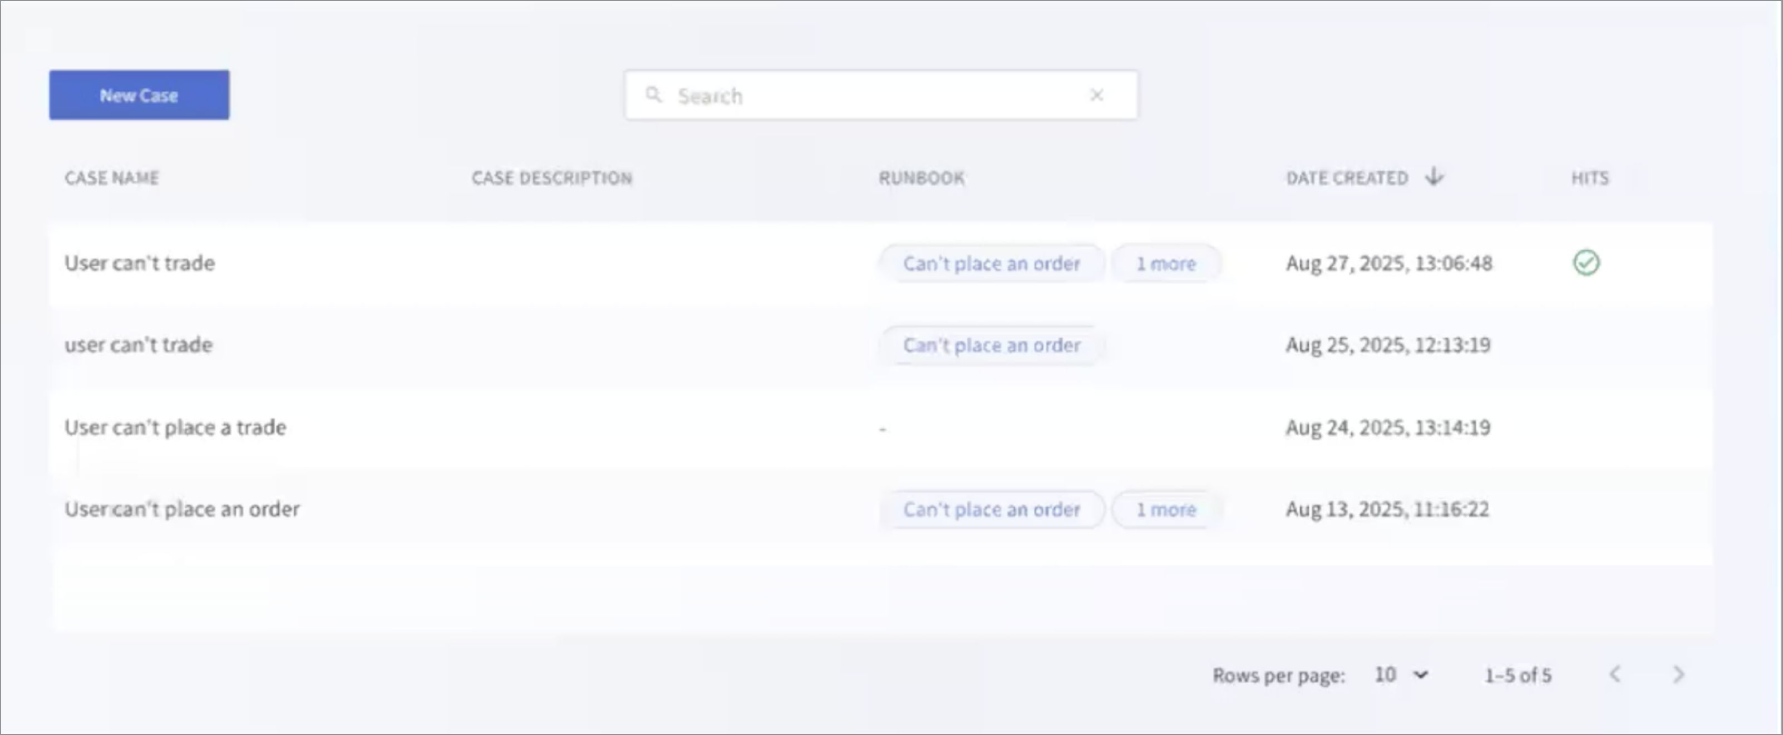Viewport: 1783px width, 735px height.
Task: Expand '1 more' on Aug 13 case
Action: [1166, 510]
